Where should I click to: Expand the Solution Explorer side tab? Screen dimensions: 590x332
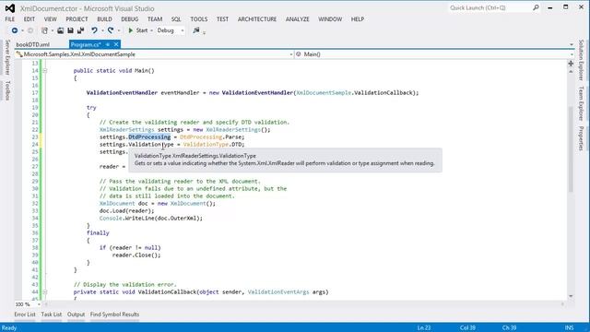pos(582,60)
